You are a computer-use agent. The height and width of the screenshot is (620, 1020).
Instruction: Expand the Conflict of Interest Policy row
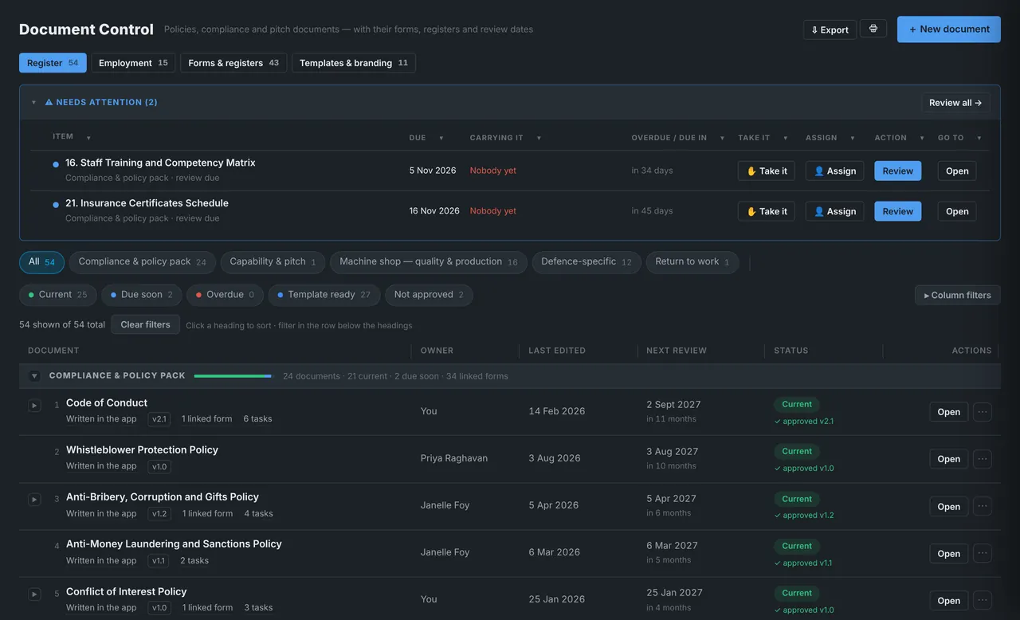tap(34, 594)
